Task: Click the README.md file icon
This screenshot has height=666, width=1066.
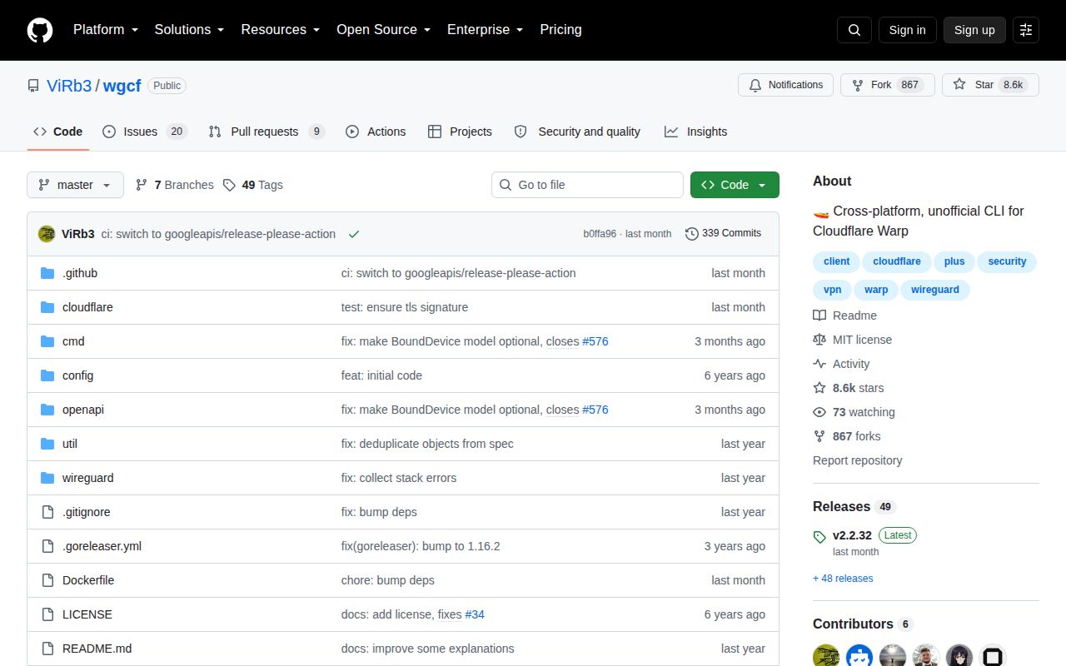Action: [x=47, y=649]
